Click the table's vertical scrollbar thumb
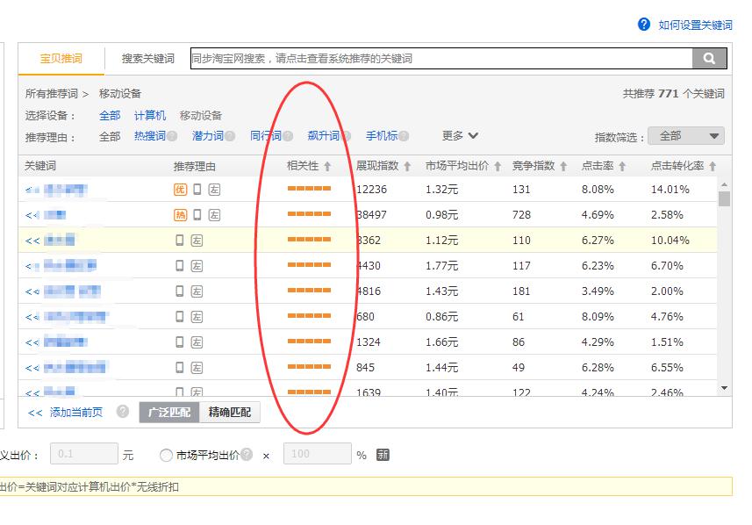Screen dimensions: 752x525 (724, 198)
